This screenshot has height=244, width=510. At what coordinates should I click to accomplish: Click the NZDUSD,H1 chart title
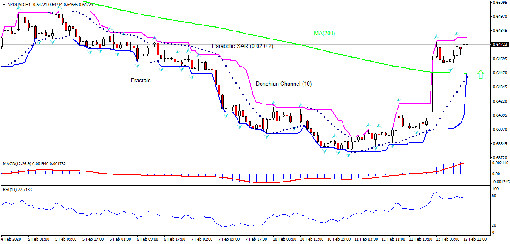[x=18, y=4]
